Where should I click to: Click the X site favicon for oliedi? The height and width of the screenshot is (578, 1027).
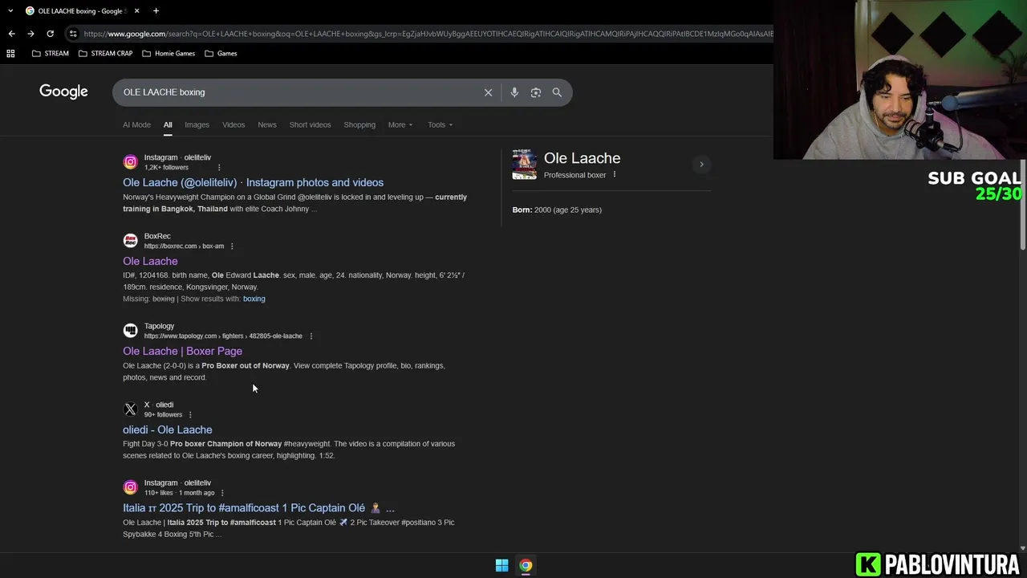[130, 409]
